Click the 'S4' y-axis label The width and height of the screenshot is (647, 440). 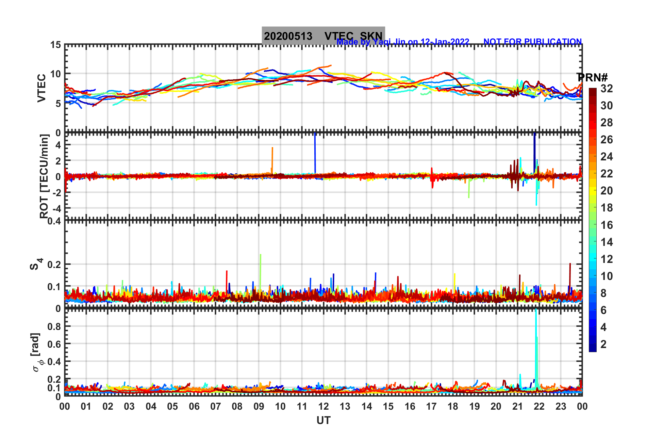click(x=36, y=264)
